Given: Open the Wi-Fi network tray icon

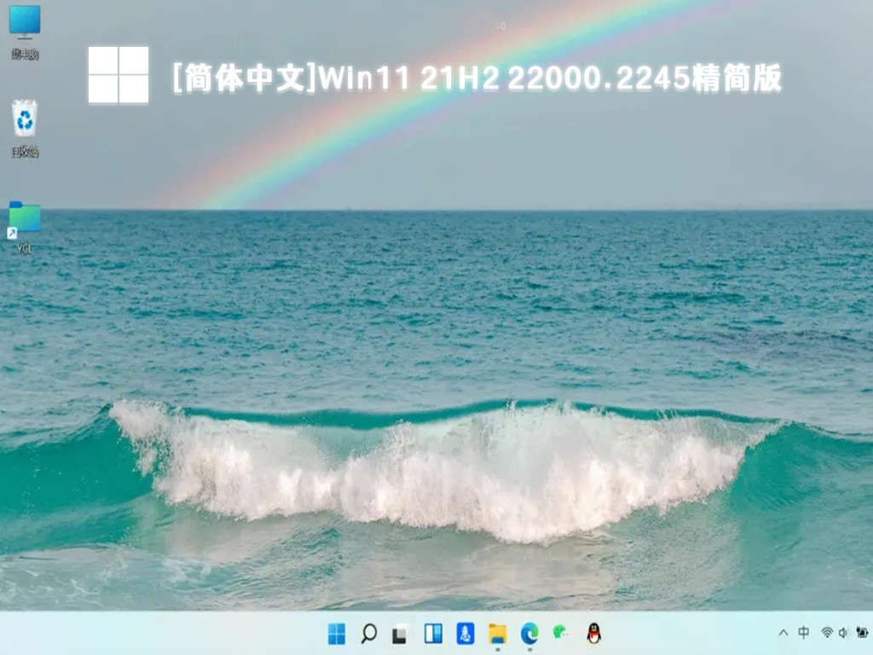Looking at the screenshot, I should pos(826,633).
